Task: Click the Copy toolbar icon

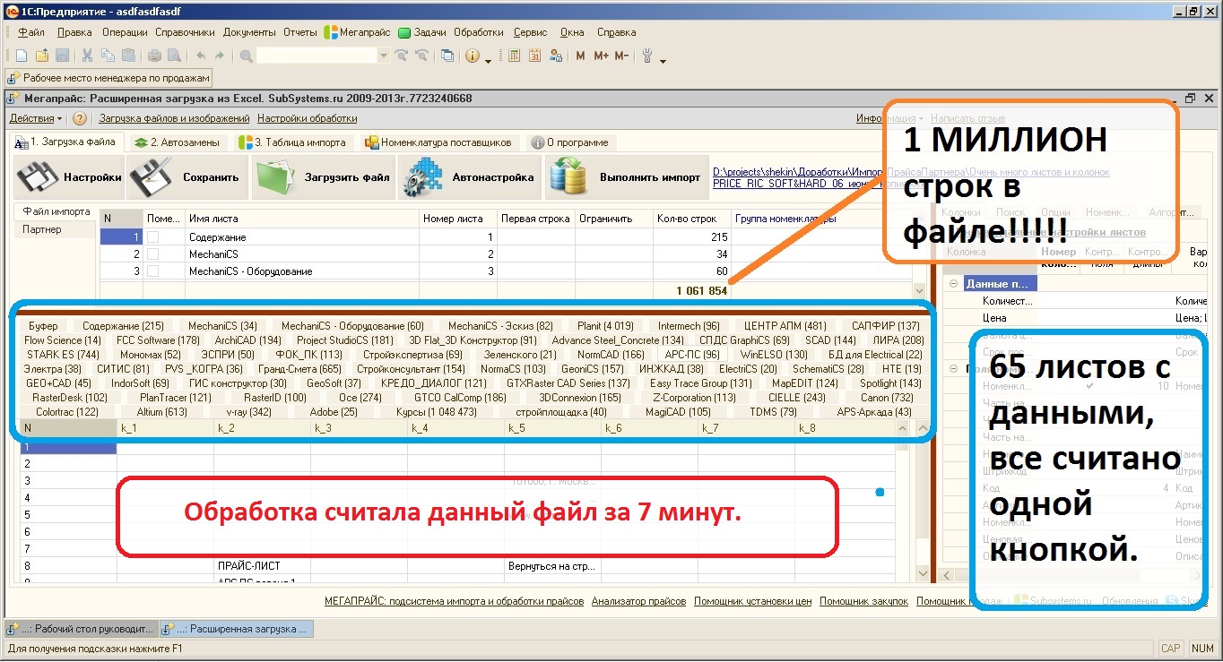Action: pos(108,56)
